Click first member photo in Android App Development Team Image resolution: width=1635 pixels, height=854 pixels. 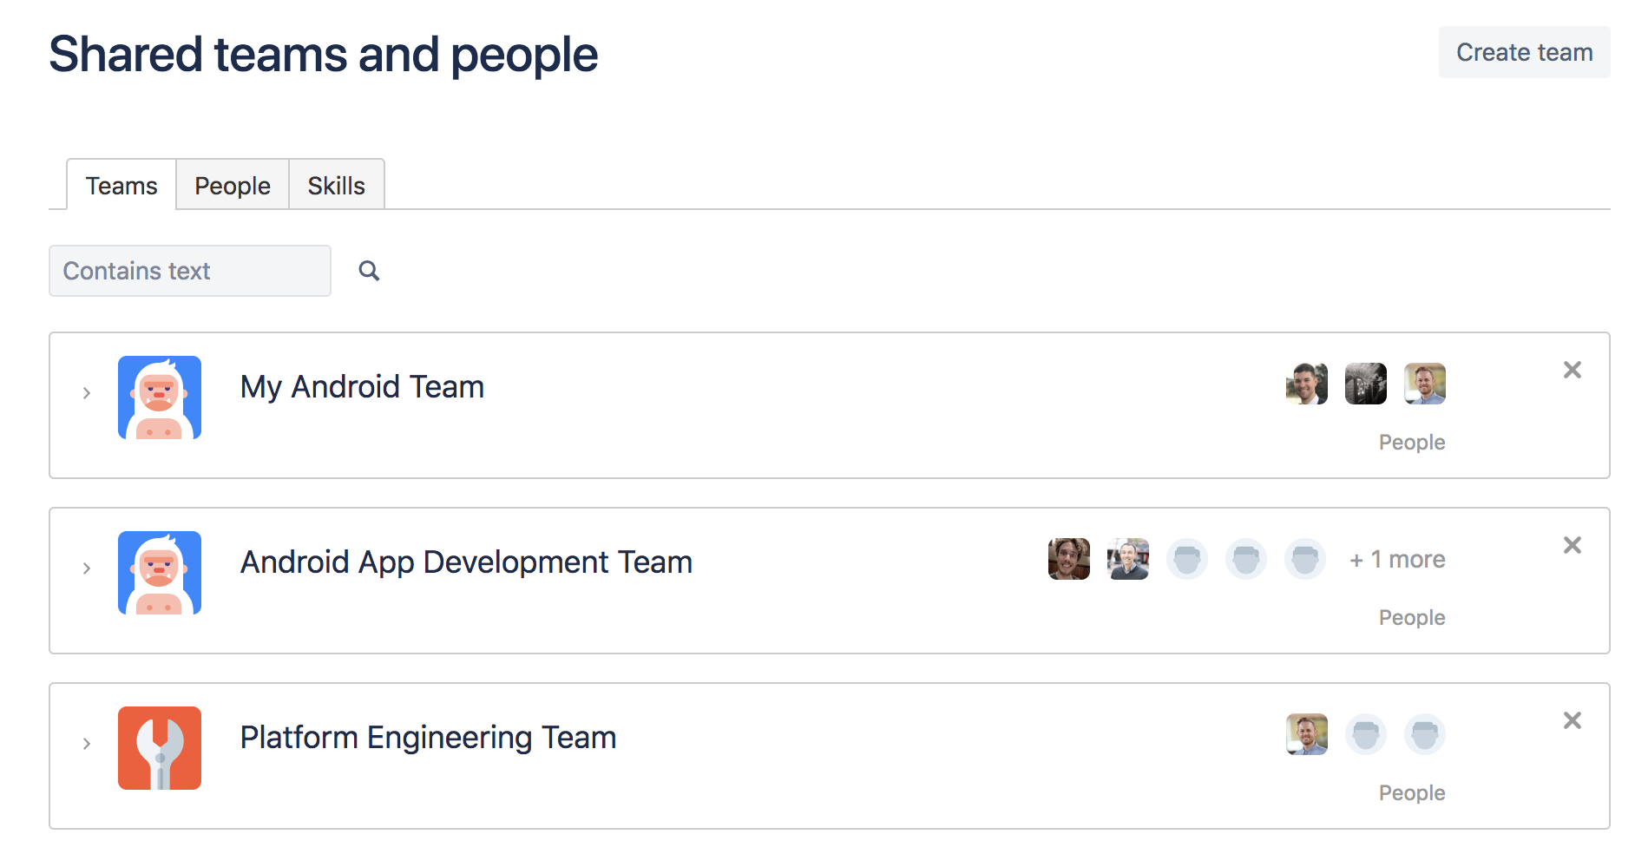(1068, 559)
